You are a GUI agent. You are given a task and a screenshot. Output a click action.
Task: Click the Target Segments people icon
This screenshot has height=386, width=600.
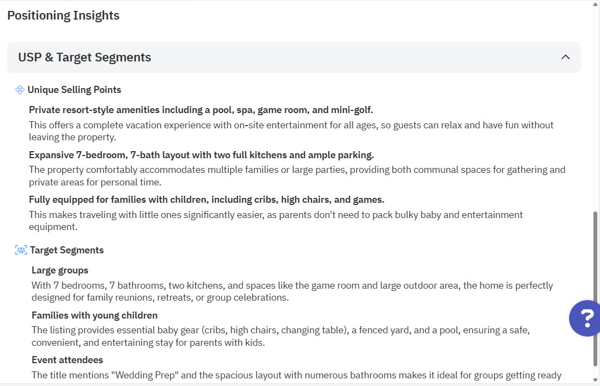21,250
